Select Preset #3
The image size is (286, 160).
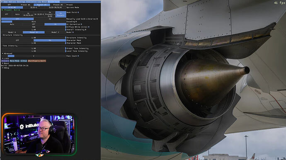click(x=58, y=5)
